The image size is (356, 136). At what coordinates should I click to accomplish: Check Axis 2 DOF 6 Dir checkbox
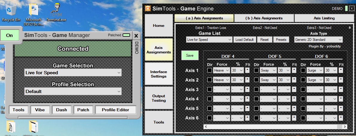(x=303, y=80)
